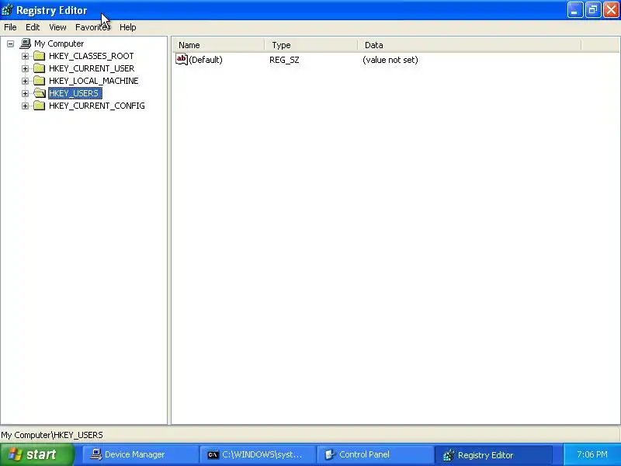Open the View menu
This screenshot has height=466, width=621.
(57, 27)
